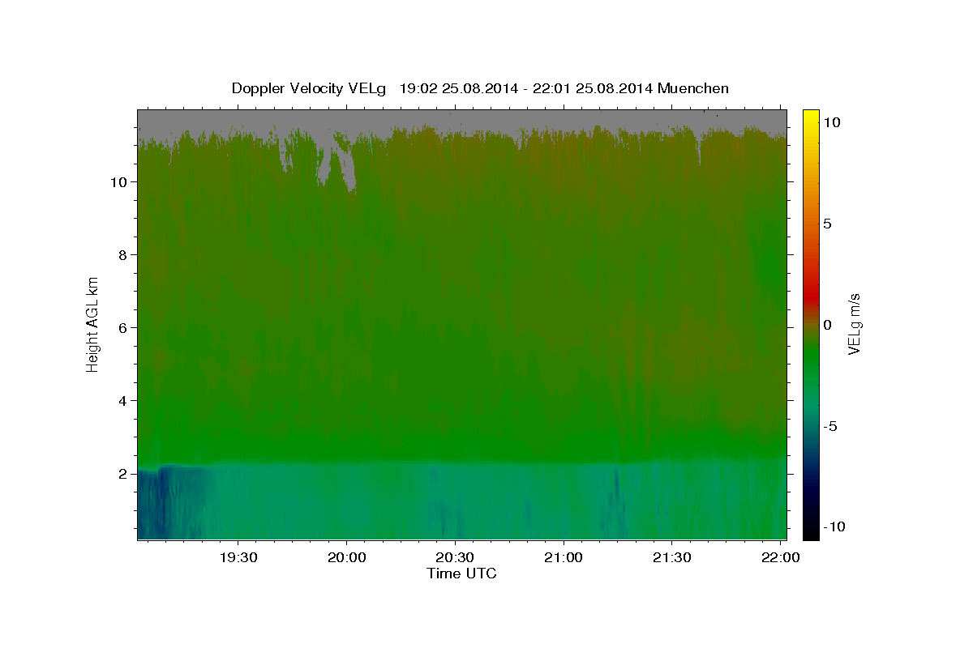Click the 19:30 time tick label
The width and height of the screenshot is (973, 648).
238,557
